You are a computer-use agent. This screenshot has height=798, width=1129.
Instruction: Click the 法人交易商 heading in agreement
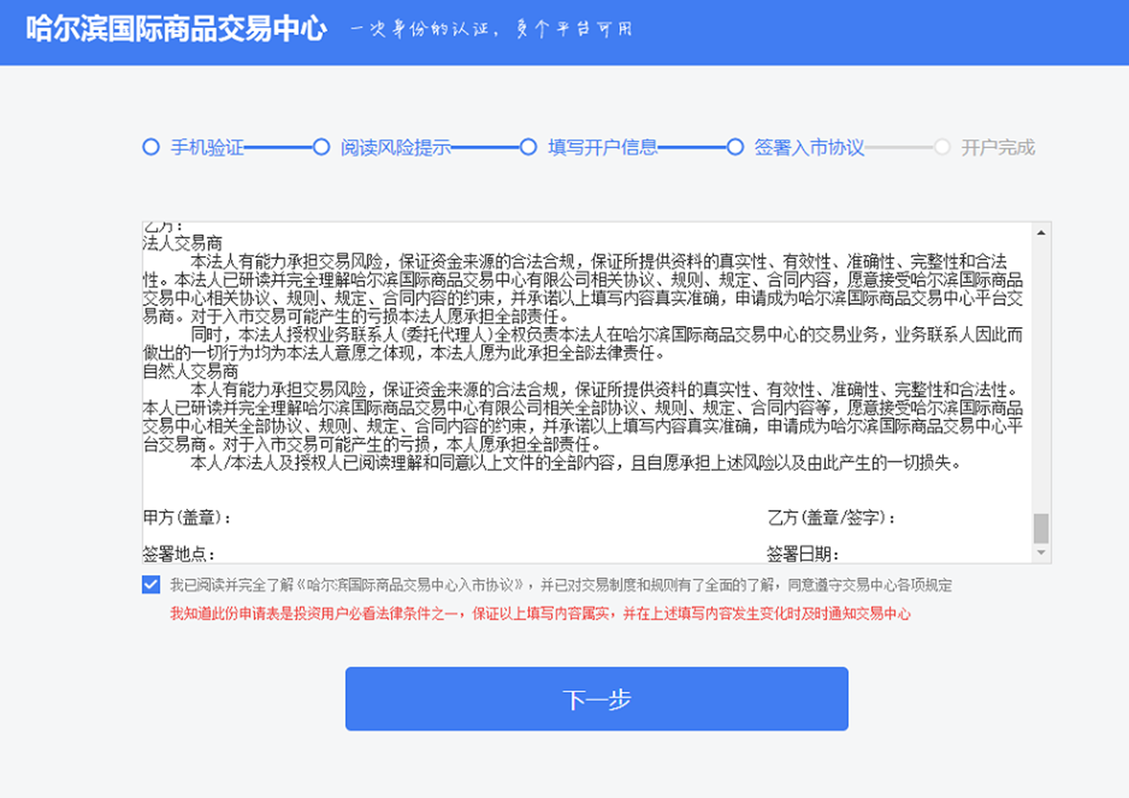tap(182, 244)
